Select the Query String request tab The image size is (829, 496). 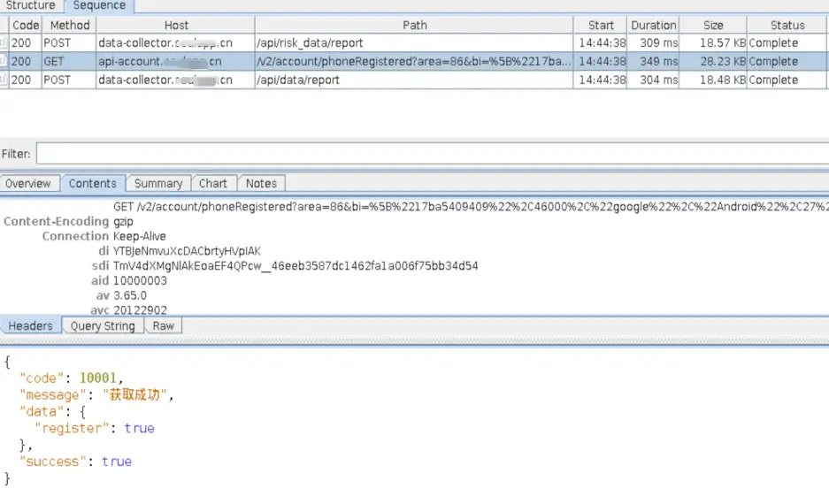point(103,326)
